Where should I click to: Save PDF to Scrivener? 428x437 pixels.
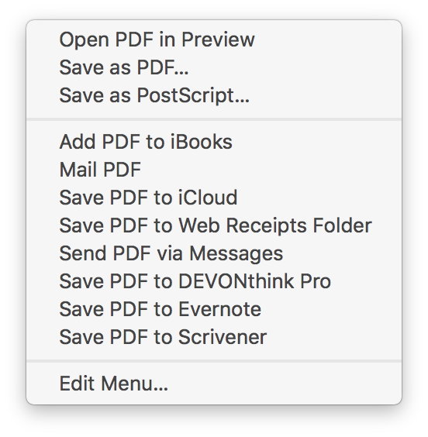pyautogui.click(x=214, y=337)
